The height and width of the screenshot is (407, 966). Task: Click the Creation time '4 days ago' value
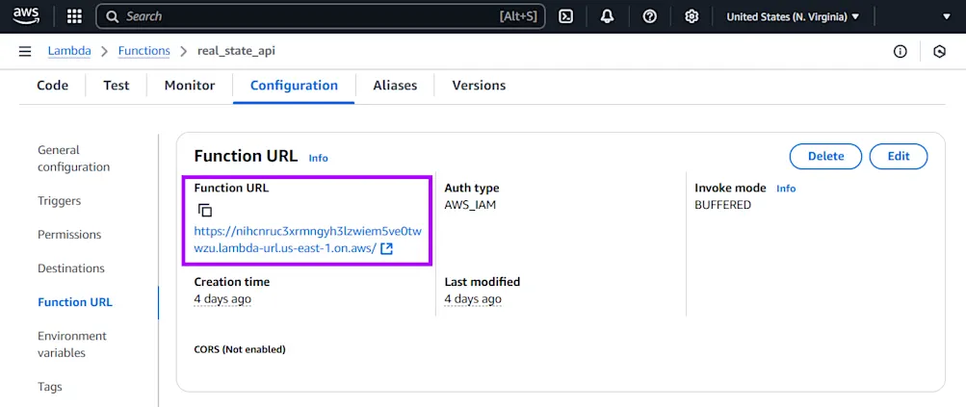[222, 299]
